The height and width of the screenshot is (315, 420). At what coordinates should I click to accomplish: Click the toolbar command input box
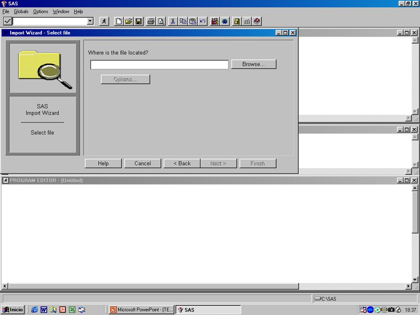pos(50,21)
